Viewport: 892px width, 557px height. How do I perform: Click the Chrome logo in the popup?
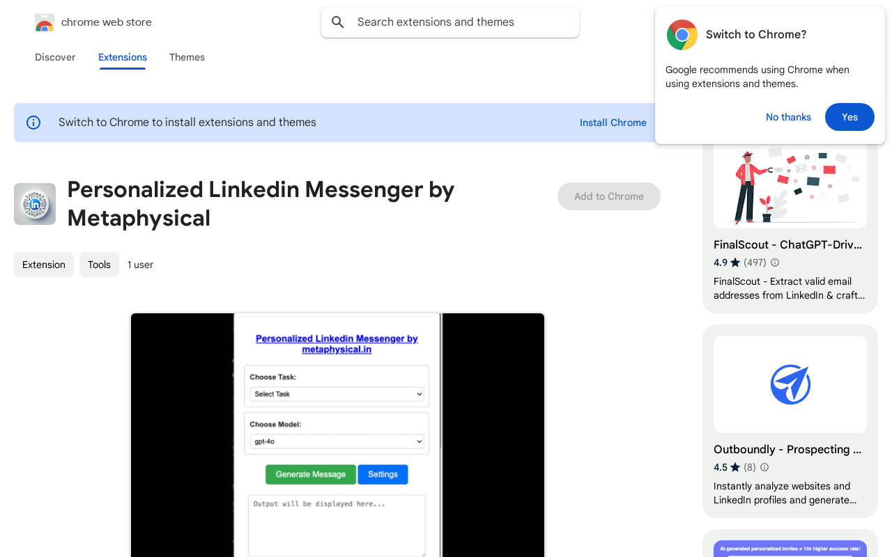[682, 35]
